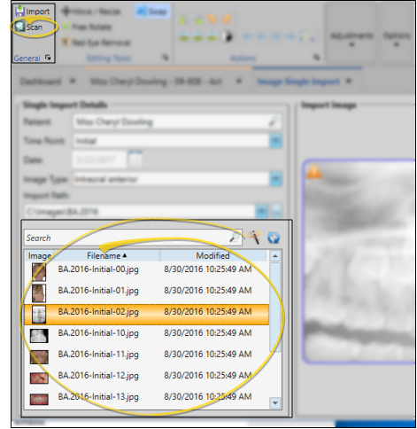Sort list by the Filename column header

click(x=106, y=255)
